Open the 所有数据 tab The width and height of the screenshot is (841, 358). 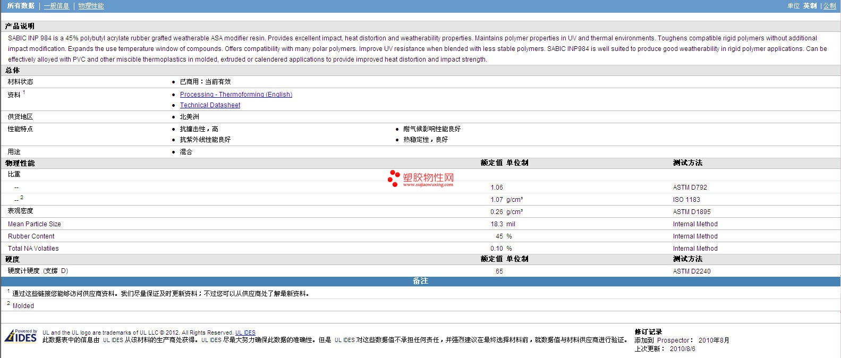(x=21, y=6)
